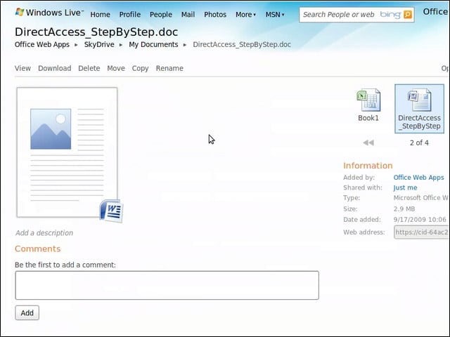Open Photos in the top navigation
Viewport: 450px width, 337px height.
pyautogui.click(x=215, y=14)
